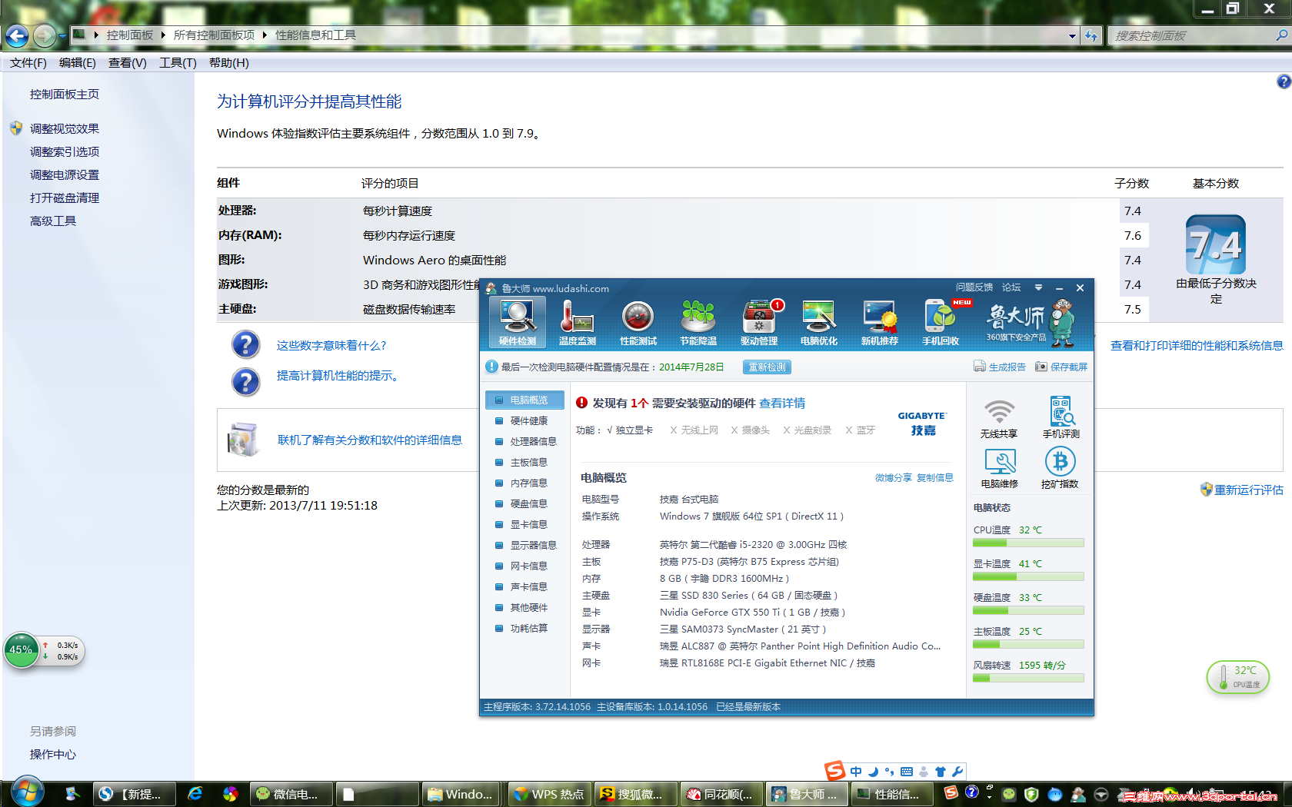
Task: Refresh the Control Panel address bar
Action: (1091, 35)
